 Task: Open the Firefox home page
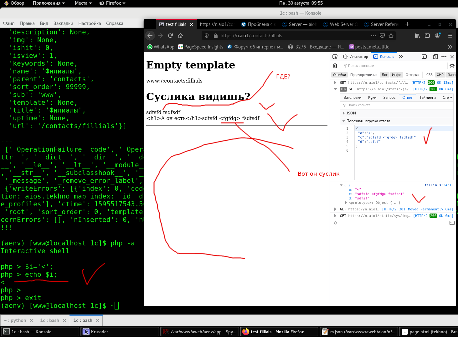coord(180,36)
